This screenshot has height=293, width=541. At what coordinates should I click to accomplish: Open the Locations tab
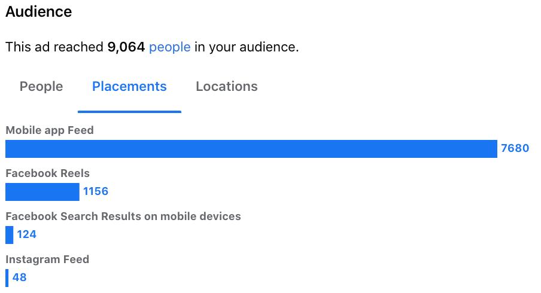[x=227, y=87]
